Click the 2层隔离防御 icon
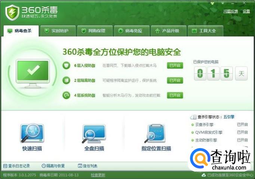255x179 pixels. [66, 81]
